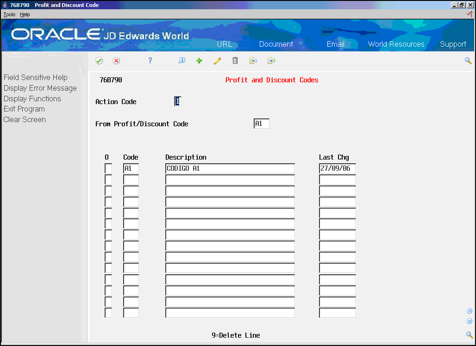Click the magnifier icon at bottom right
The image size is (476, 346).
pos(470,335)
